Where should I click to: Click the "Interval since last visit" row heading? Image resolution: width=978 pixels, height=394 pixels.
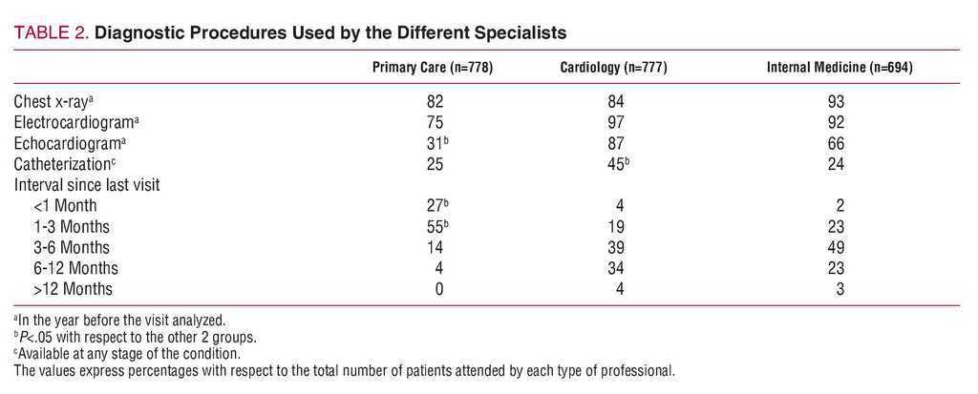[87, 184]
